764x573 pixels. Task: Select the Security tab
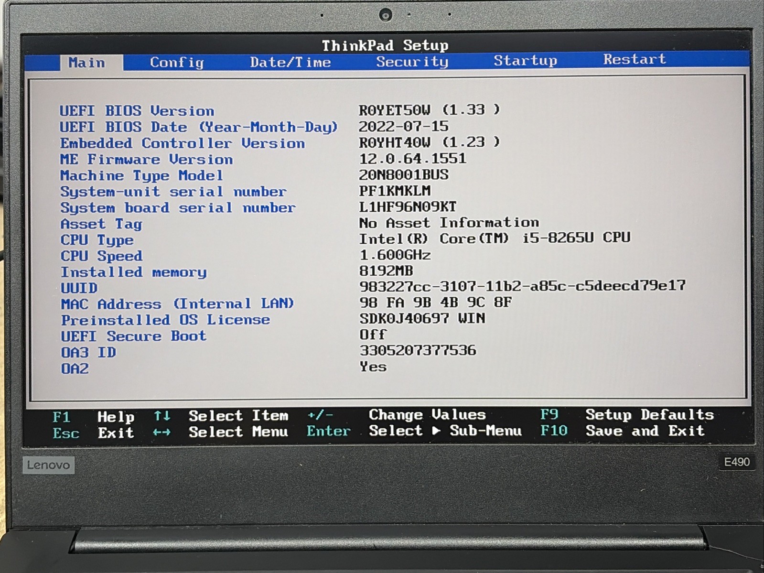412,62
